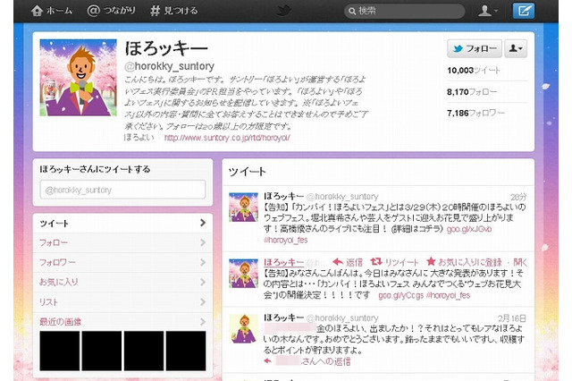Screen dimensions: 572x381
Task: Click the Twitter bird logo in top bar
Action: (x=283, y=10)
